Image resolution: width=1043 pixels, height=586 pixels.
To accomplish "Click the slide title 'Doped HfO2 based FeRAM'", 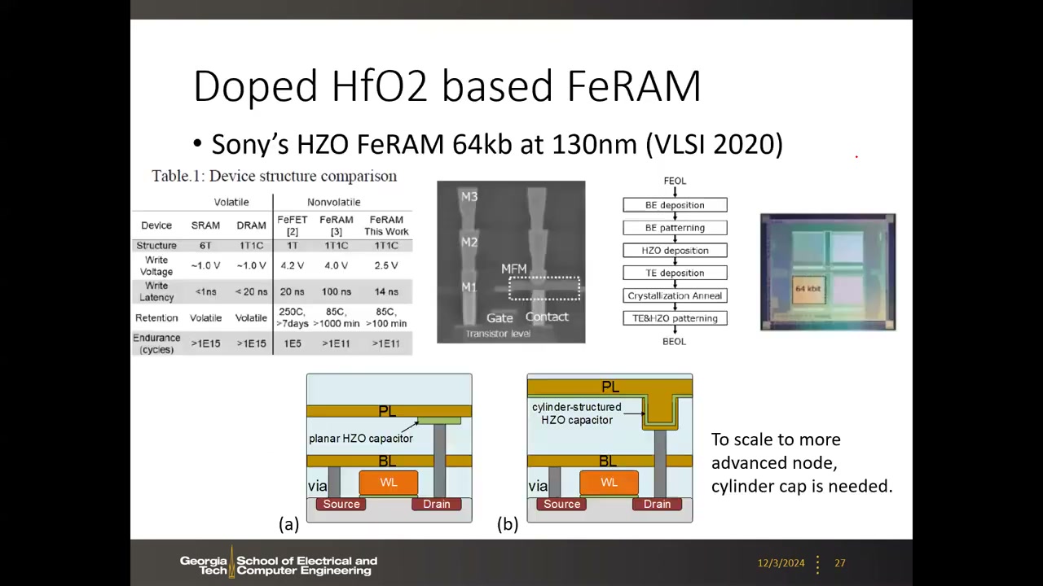I will click(447, 86).
